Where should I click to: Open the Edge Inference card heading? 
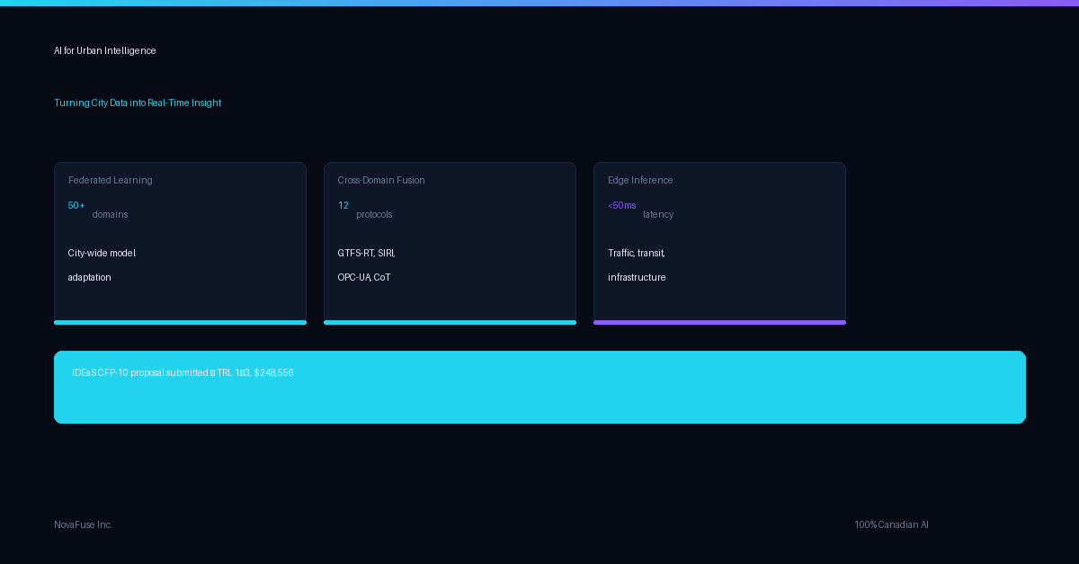tap(640, 181)
